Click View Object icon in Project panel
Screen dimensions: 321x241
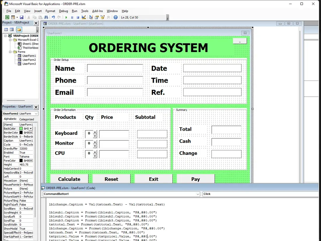point(12,30)
